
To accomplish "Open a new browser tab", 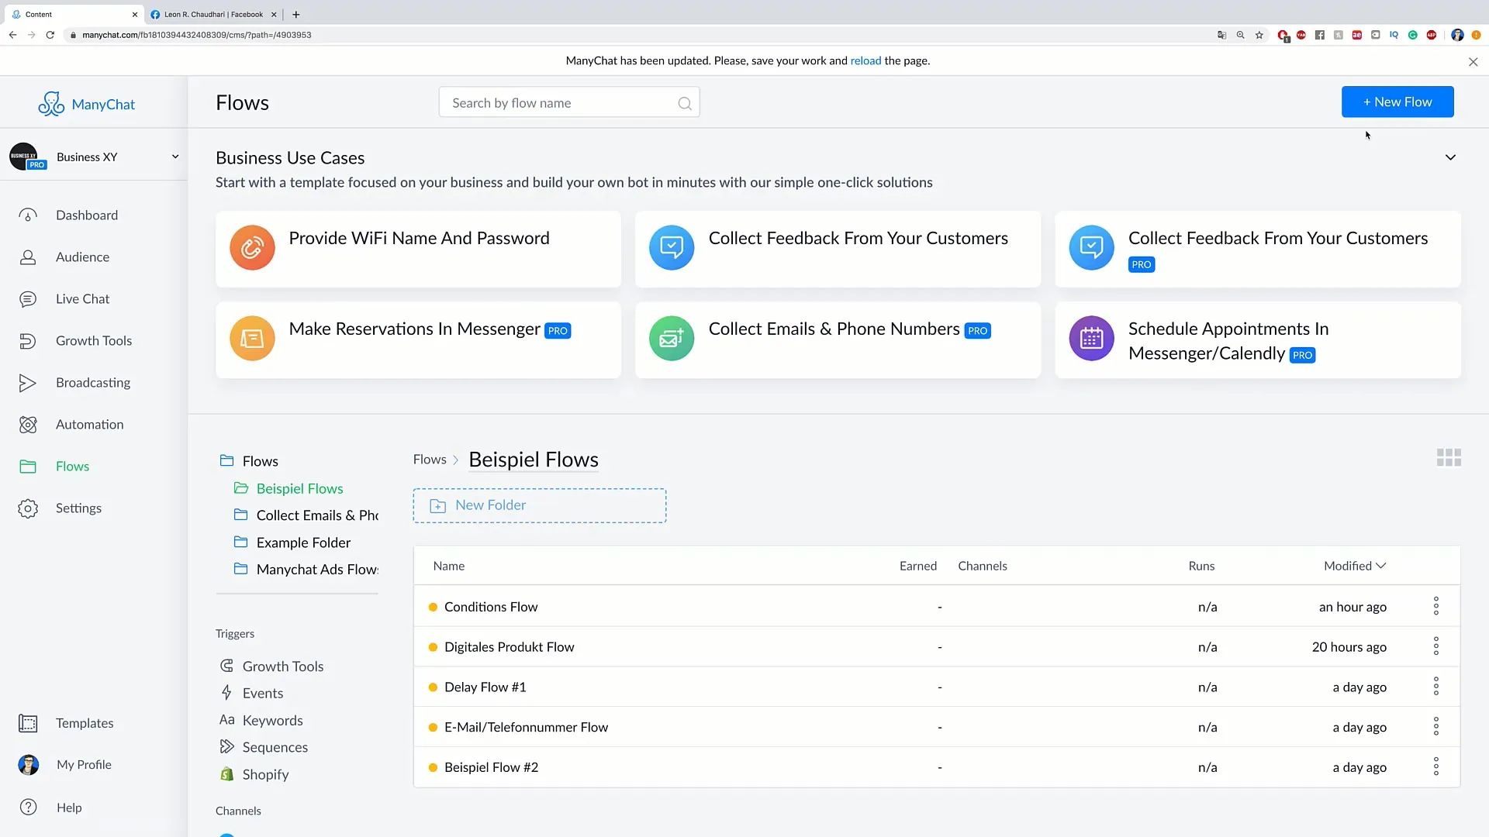I will 295,14.
